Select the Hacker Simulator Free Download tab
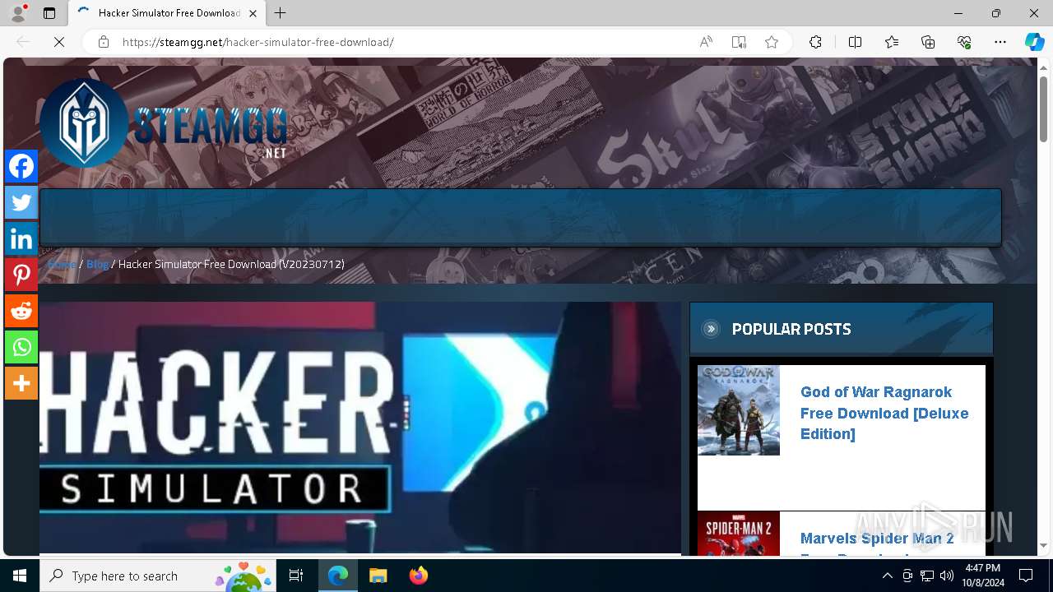1053x592 pixels. [x=167, y=13]
